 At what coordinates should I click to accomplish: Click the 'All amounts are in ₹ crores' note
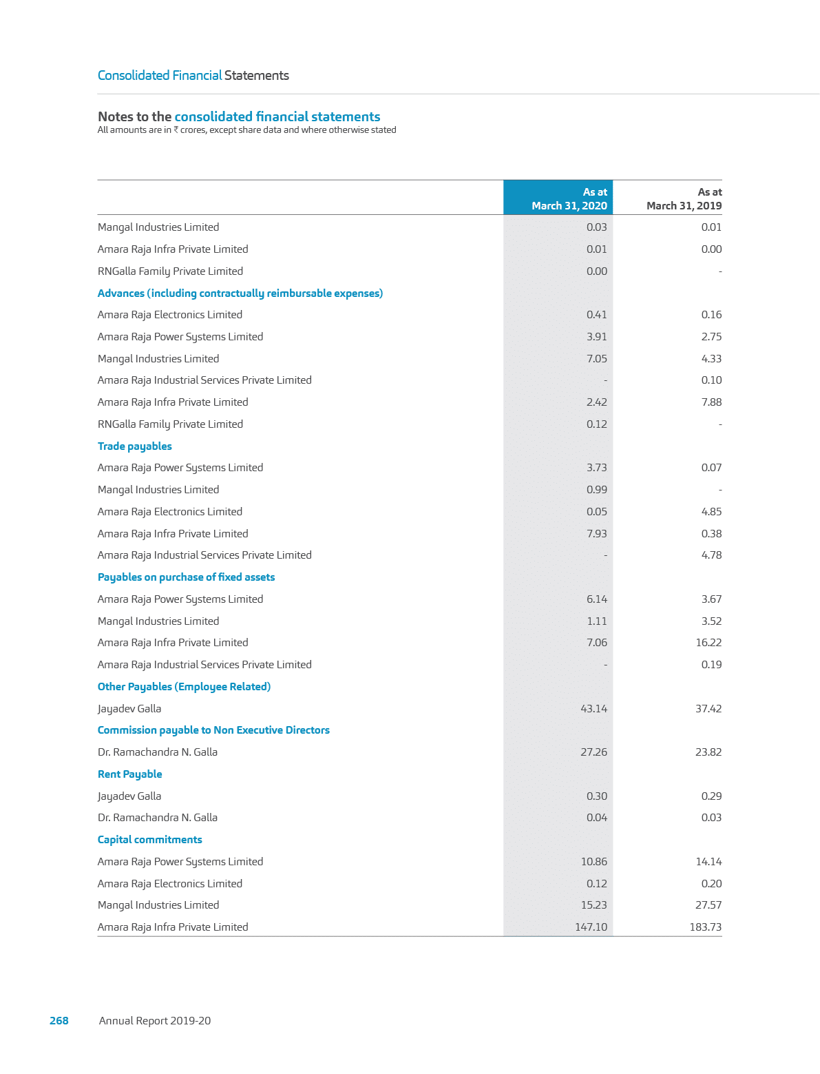click(x=247, y=130)
